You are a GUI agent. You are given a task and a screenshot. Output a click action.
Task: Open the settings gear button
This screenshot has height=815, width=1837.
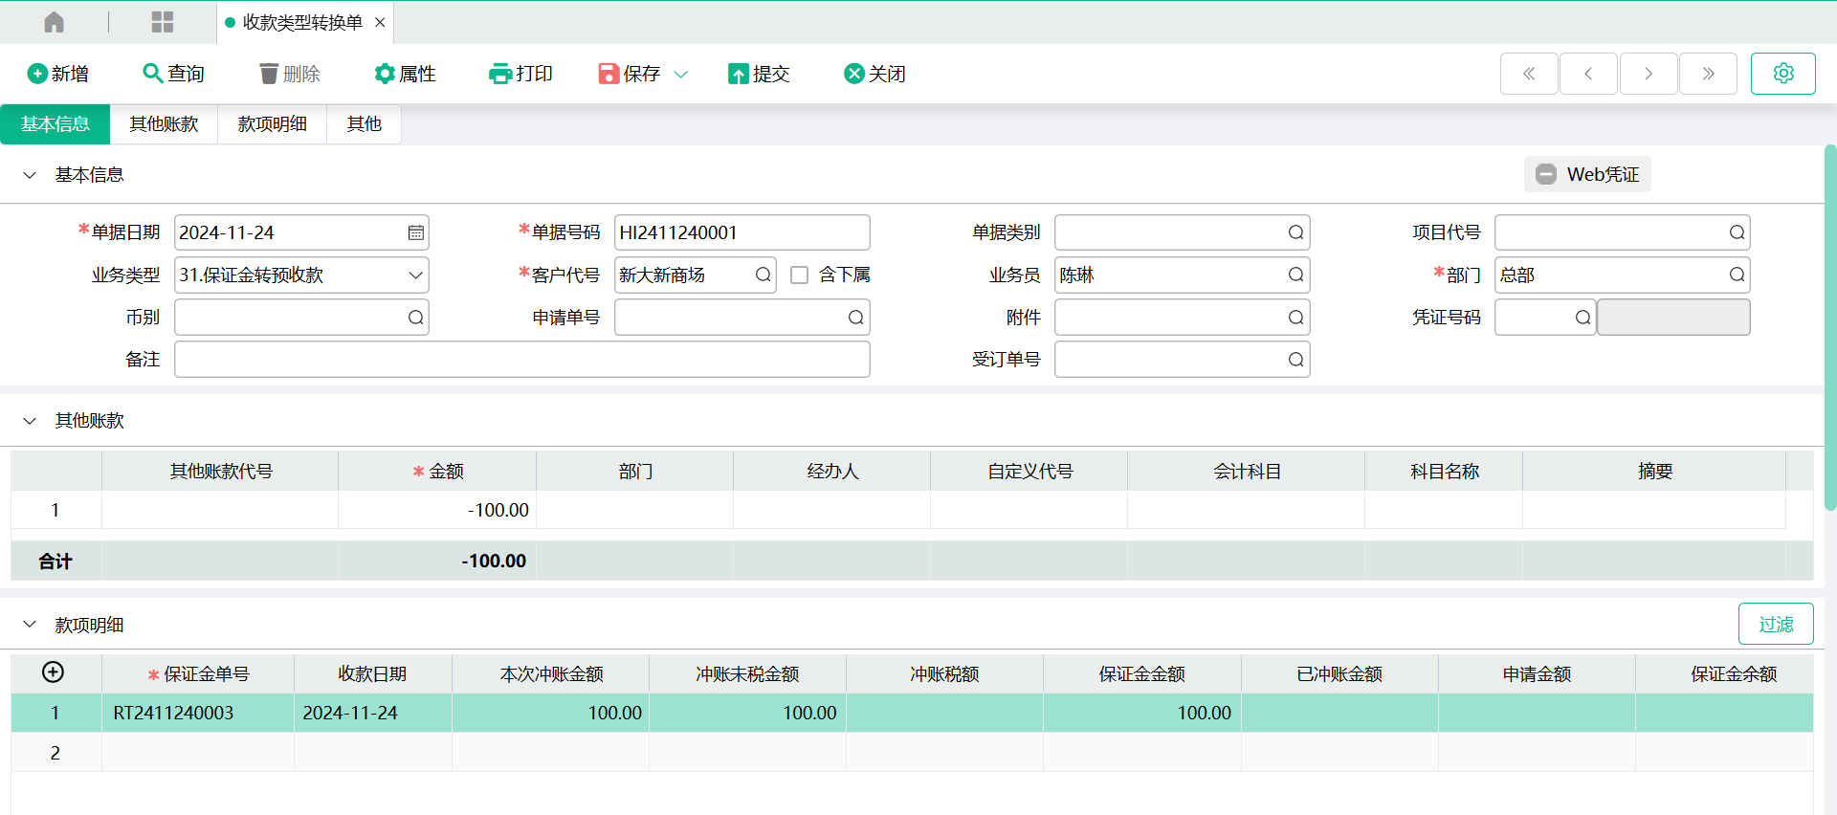(1783, 74)
